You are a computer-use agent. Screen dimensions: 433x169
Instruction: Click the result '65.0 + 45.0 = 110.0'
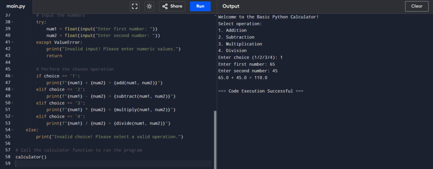pos(242,78)
